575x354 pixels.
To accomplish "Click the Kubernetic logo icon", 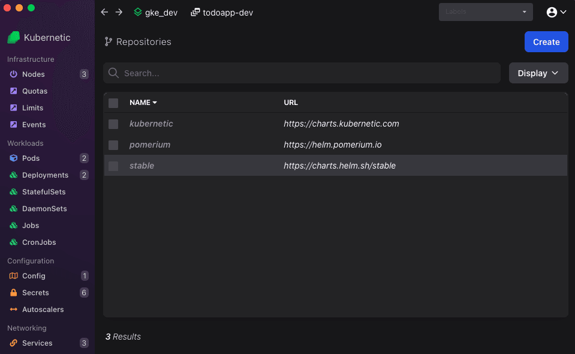I will point(14,37).
